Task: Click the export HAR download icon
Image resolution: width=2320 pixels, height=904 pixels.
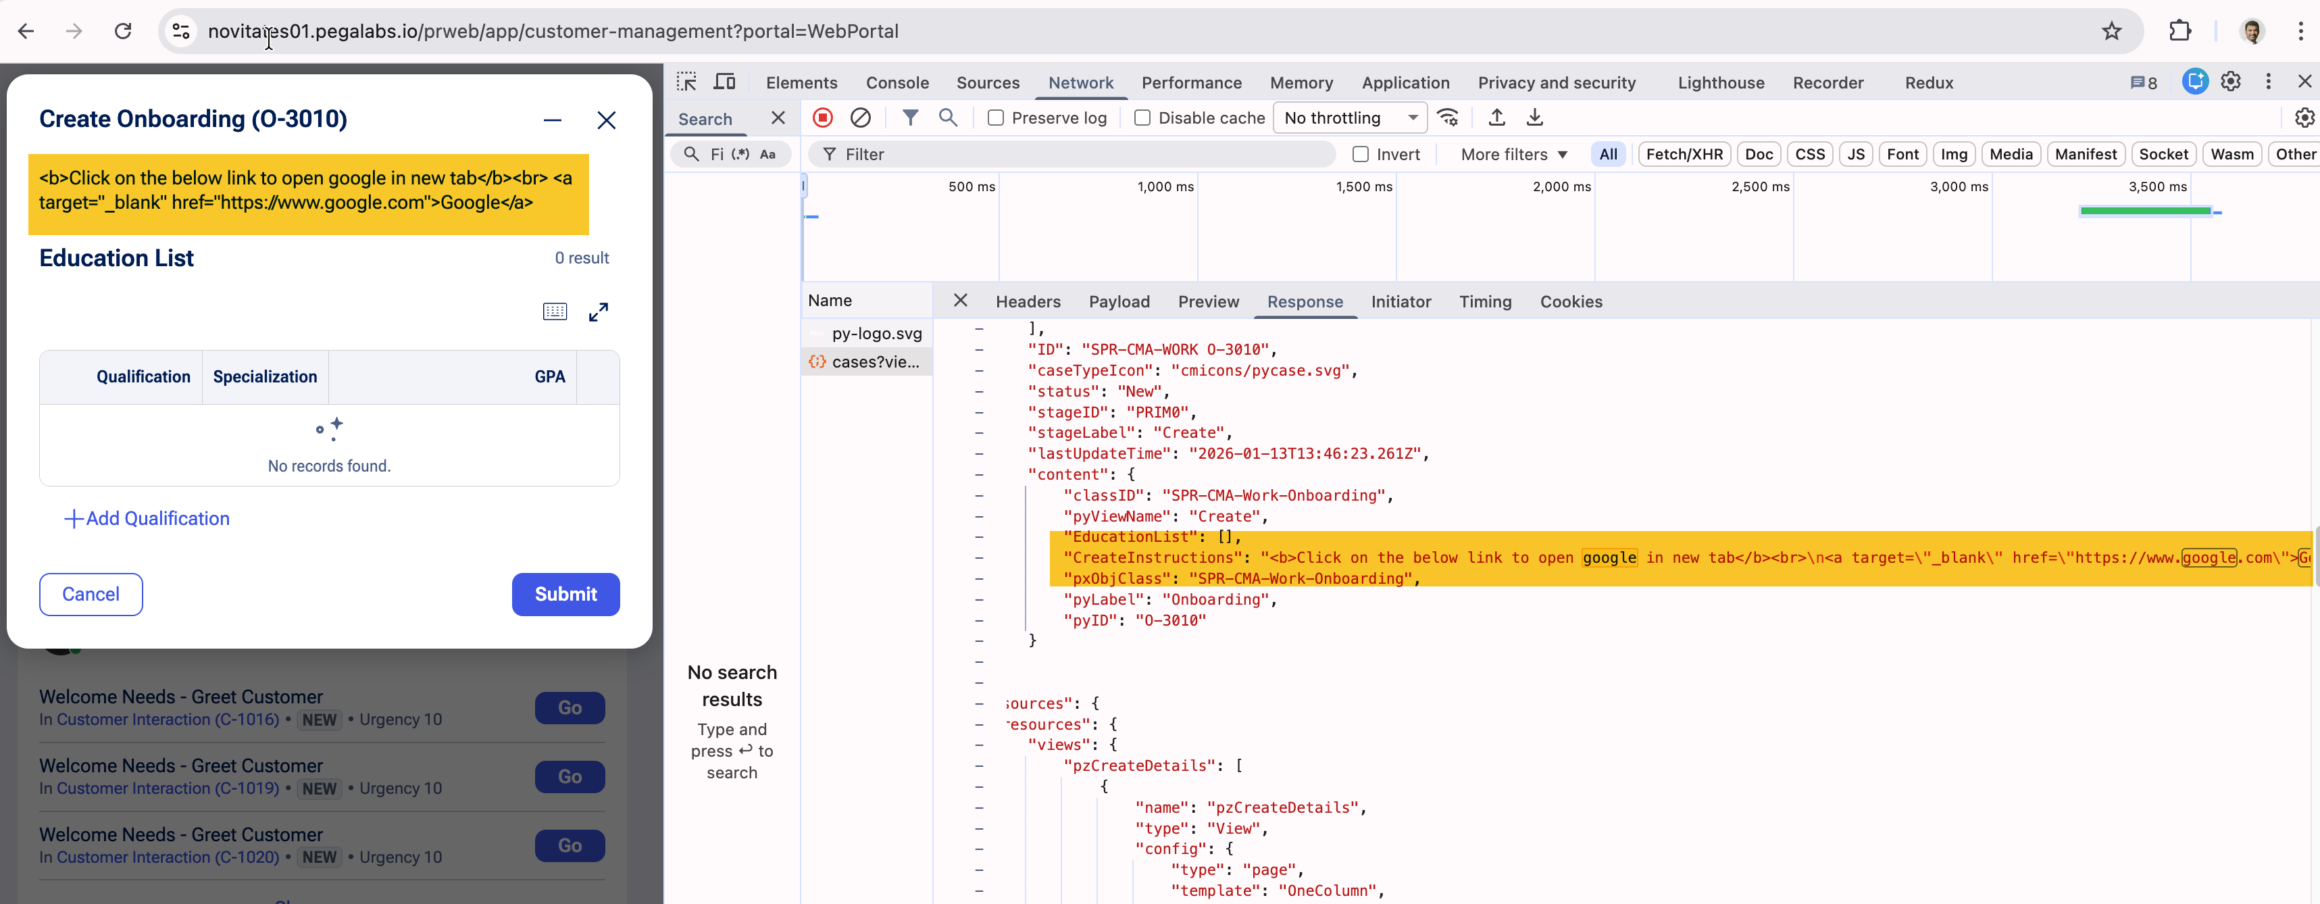Action: [1535, 118]
